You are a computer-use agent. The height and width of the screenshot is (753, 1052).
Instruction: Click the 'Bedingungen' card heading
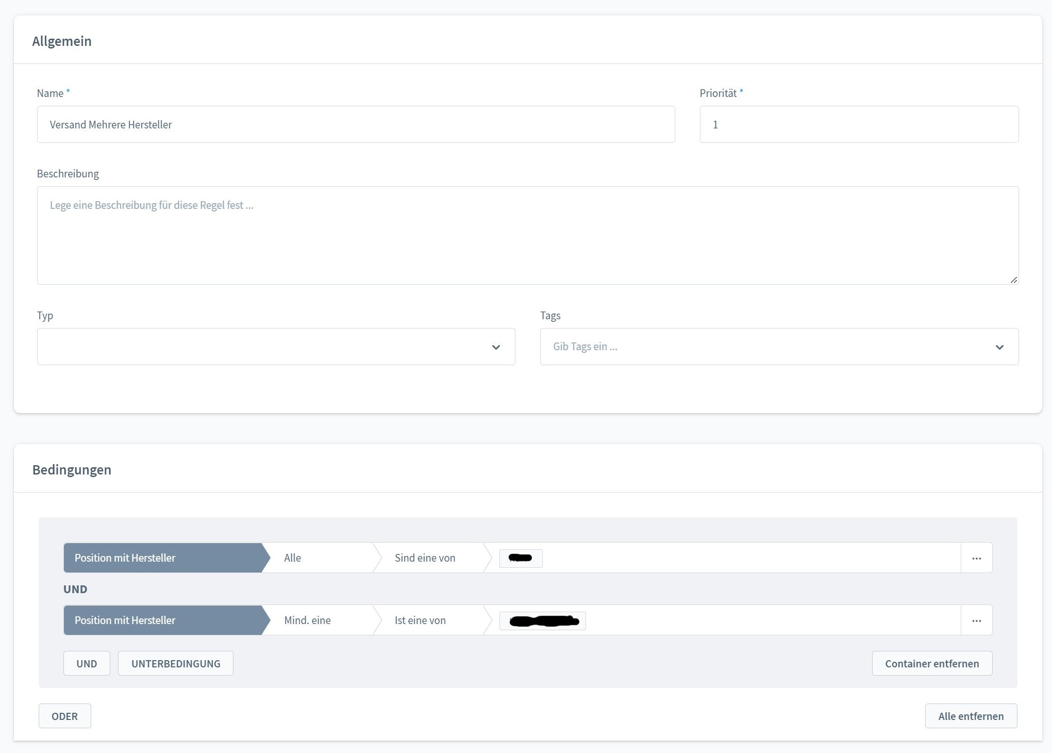pyautogui.click(x=72, y=470)
